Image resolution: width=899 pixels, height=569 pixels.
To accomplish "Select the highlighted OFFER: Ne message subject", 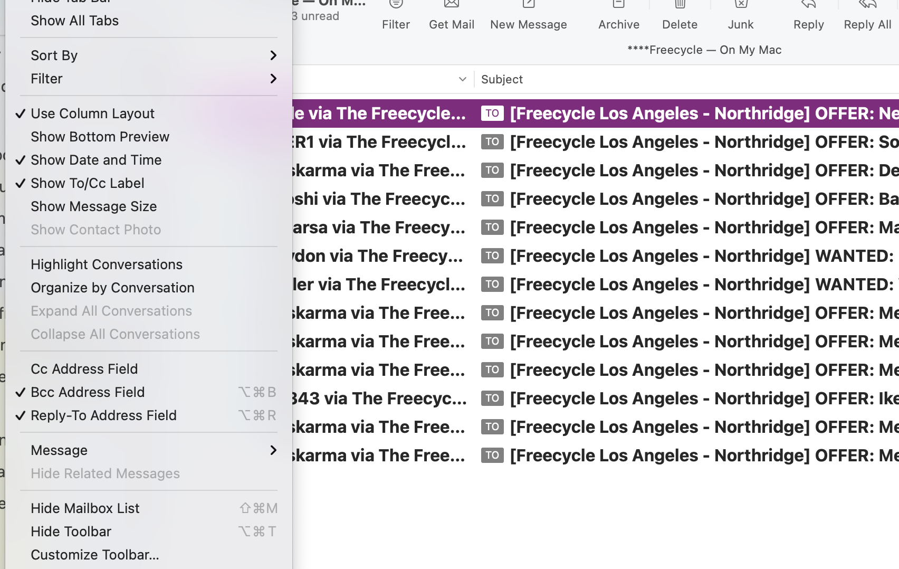I will pyautogui.click(x=704, y=113).
